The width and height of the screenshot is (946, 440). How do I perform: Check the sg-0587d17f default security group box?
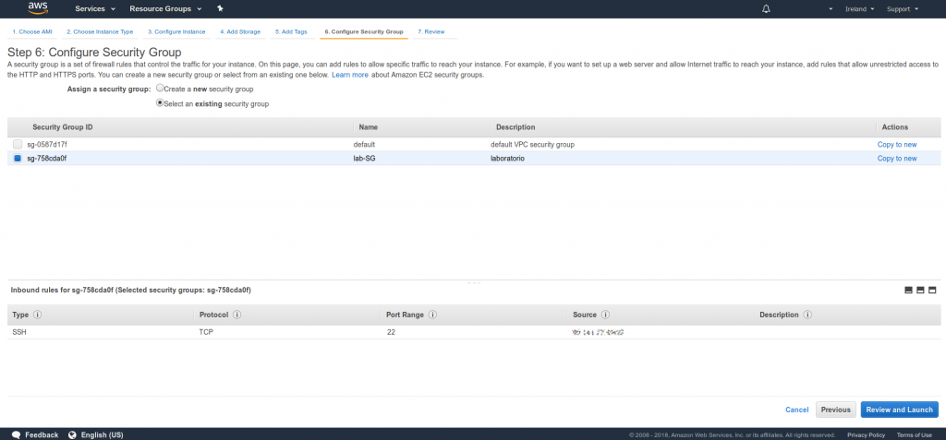[x=18, y=145]
